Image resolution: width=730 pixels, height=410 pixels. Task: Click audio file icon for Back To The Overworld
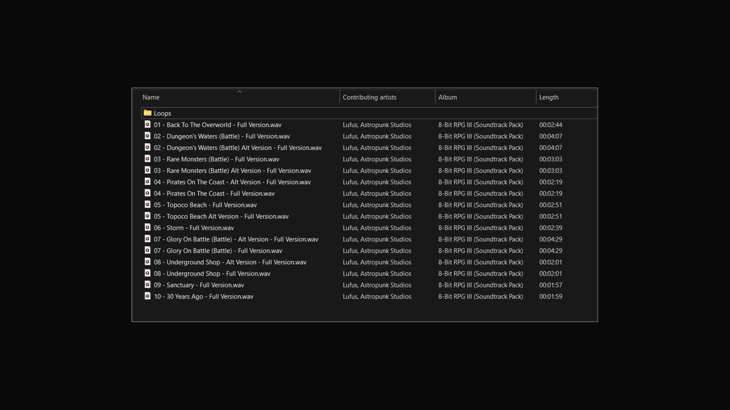click(148, 125)
